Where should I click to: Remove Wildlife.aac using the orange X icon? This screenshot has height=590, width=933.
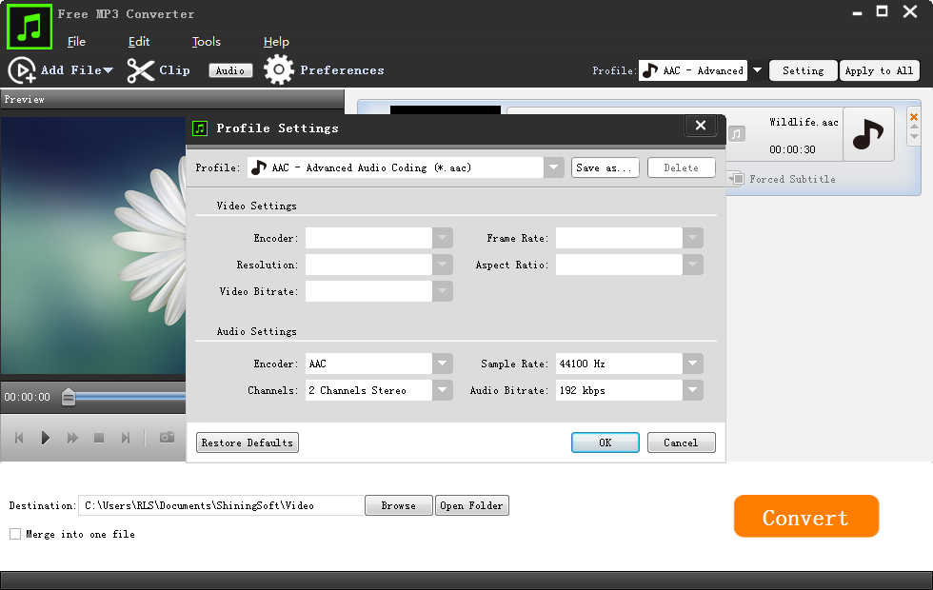[916, 117]
